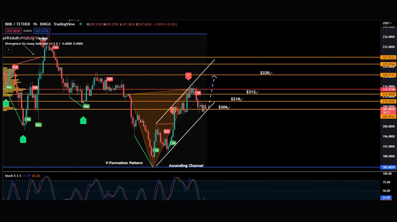Click the blue 31.07 Stoch value label
This screenshot has width=397, height=222.
tap(386, 198)
